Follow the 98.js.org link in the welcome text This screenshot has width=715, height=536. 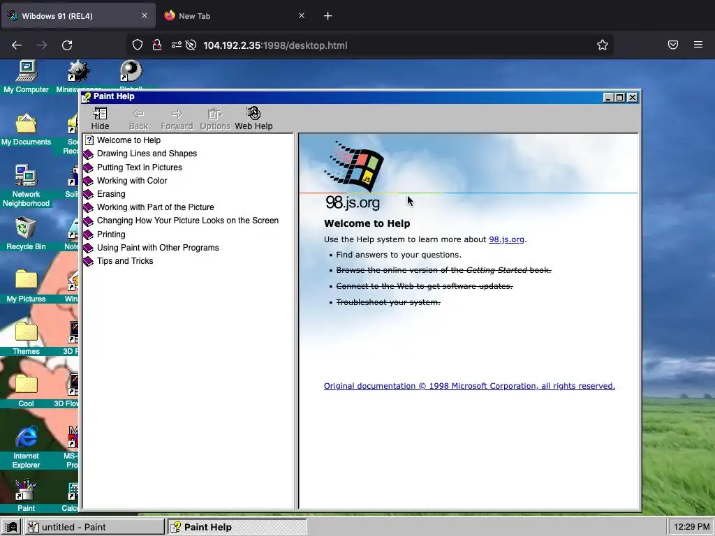click(506, 239)
